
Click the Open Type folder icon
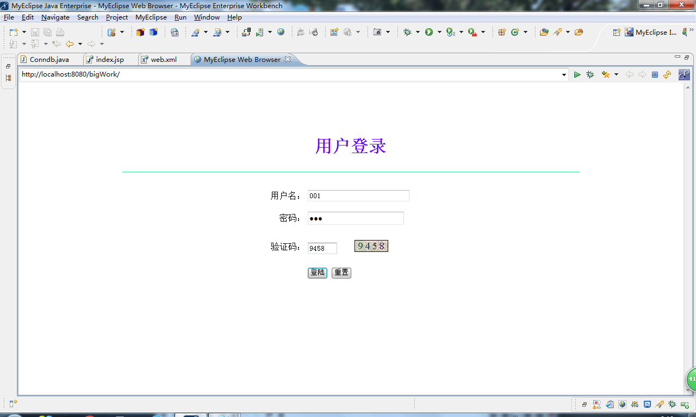[544, 33]
